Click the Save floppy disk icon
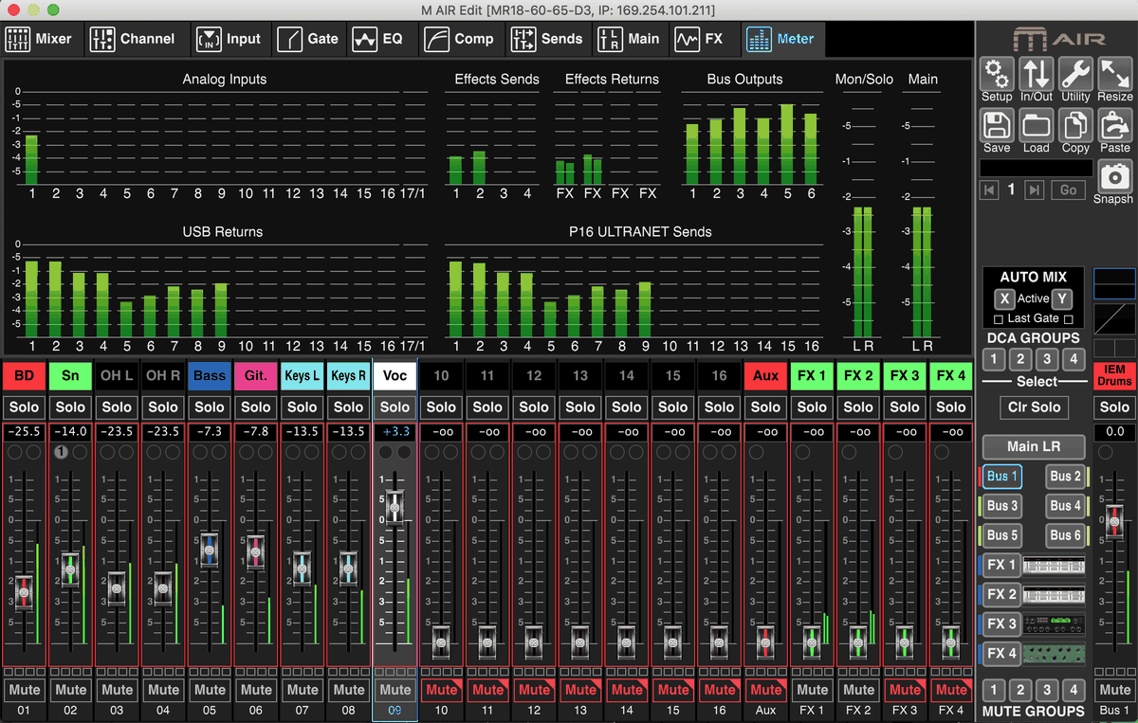 click(996, 126)
